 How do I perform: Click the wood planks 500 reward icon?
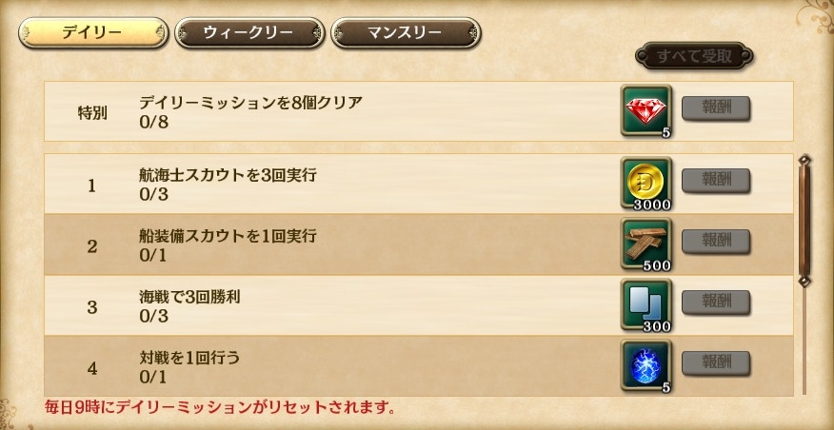pos(646,244)
